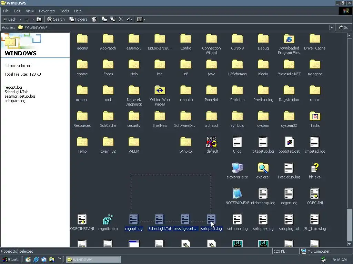Click the Forward arrow toolbar icon
Screen dimensions: 353x264
[x=27, y=20]
